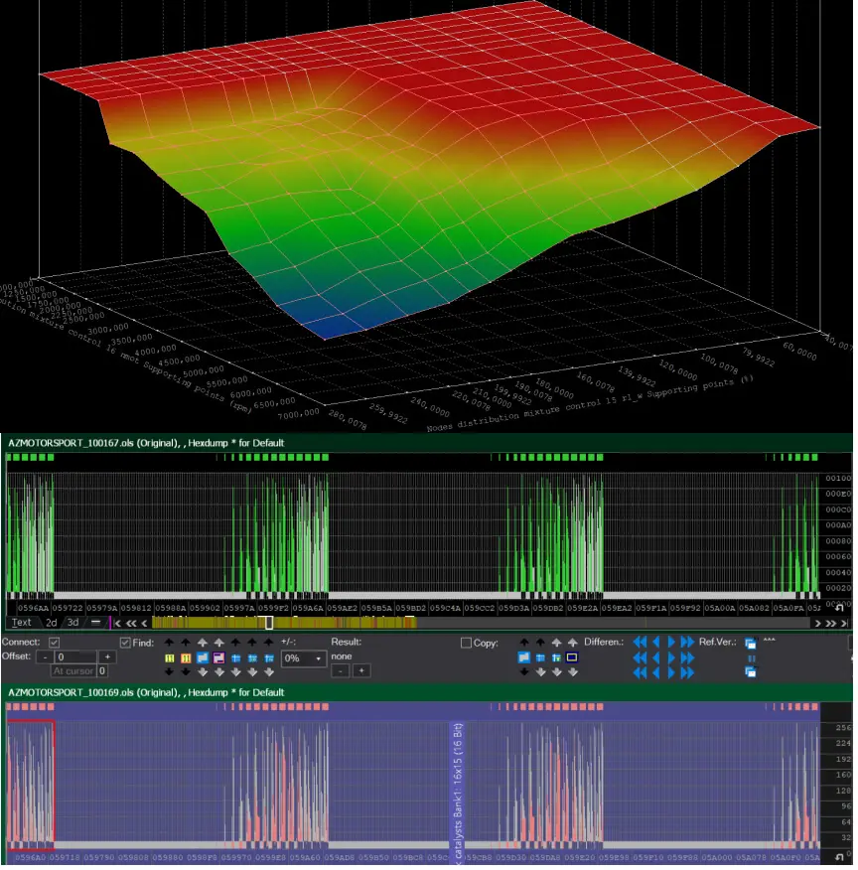Click the overview minimap position bar
Image resolution: width=858 pixels, height=870 pixels.
[x=268, y=623]
